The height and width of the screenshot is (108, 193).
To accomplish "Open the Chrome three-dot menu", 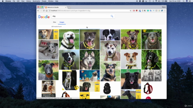I will (x=165, y=11).
